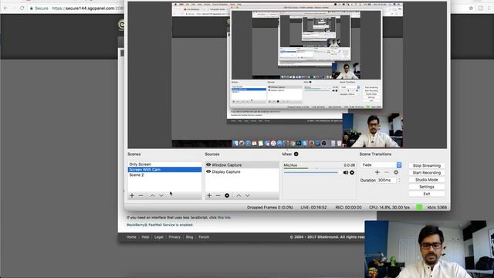Click 'REC: 00:00:00' timer in status bar
Screen dimensions: 494x278
[348, 208]
